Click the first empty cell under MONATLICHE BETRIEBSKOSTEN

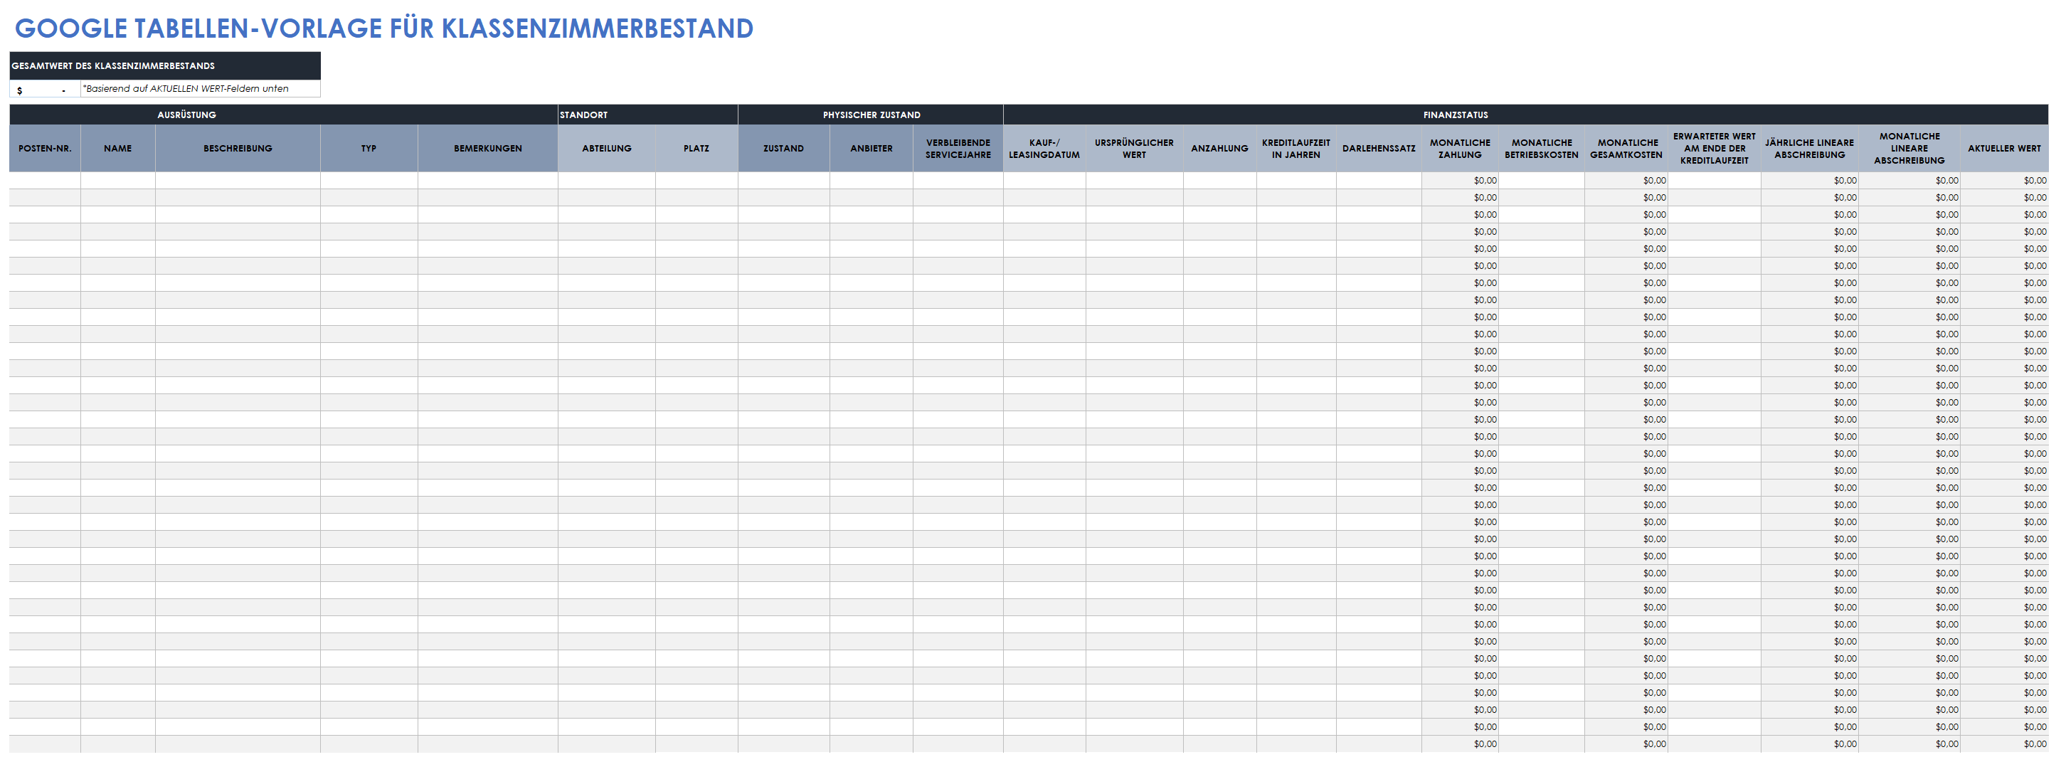(1542, 181)
